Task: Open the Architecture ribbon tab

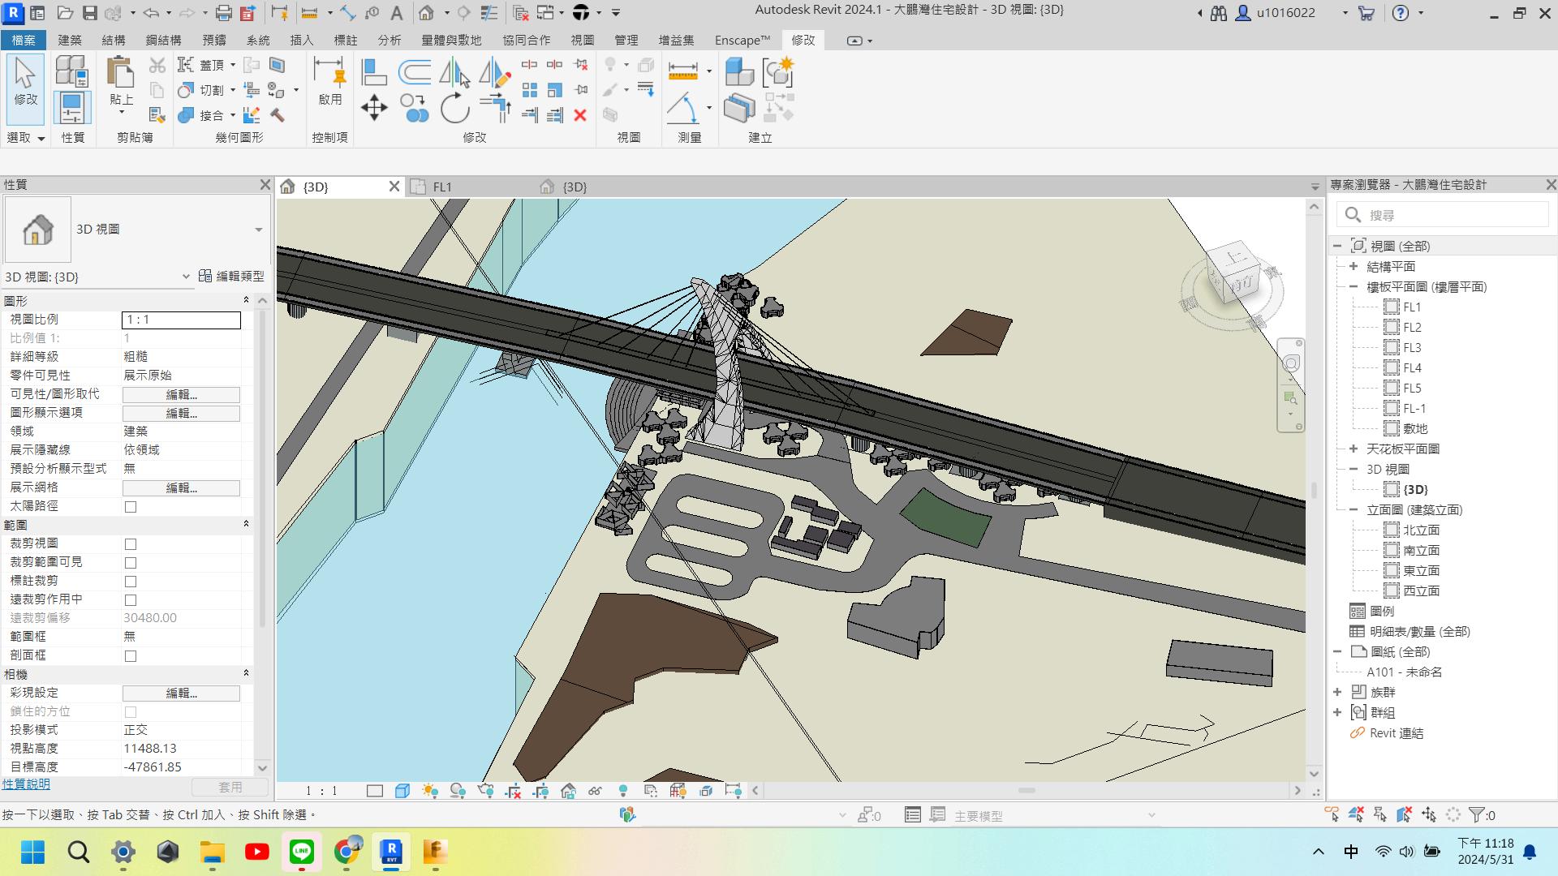Action: click(70, 40)
